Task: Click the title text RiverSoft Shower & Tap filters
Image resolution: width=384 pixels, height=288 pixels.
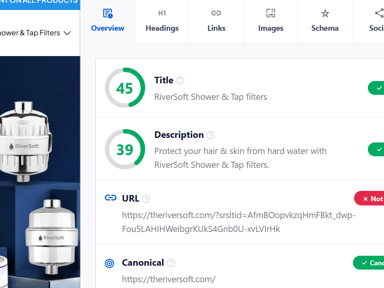Action: (x=210, y=97)
